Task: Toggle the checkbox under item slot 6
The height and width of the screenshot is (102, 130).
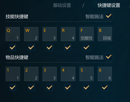Action: click(x=105, y=87)
